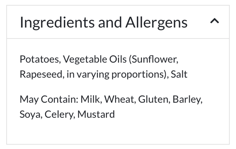Click the "Milk" allergen
Viewport: 236px width, 149px height.
pyautogui.click(x=90, y=99)
